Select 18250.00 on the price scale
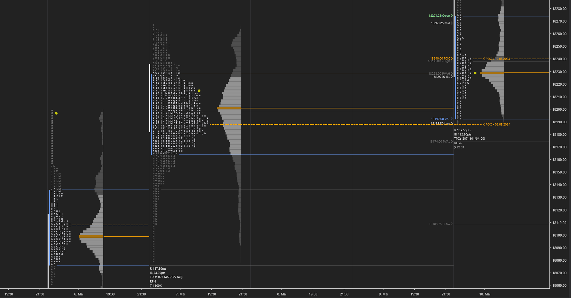 pyautogui.click(x=559, y=46)
